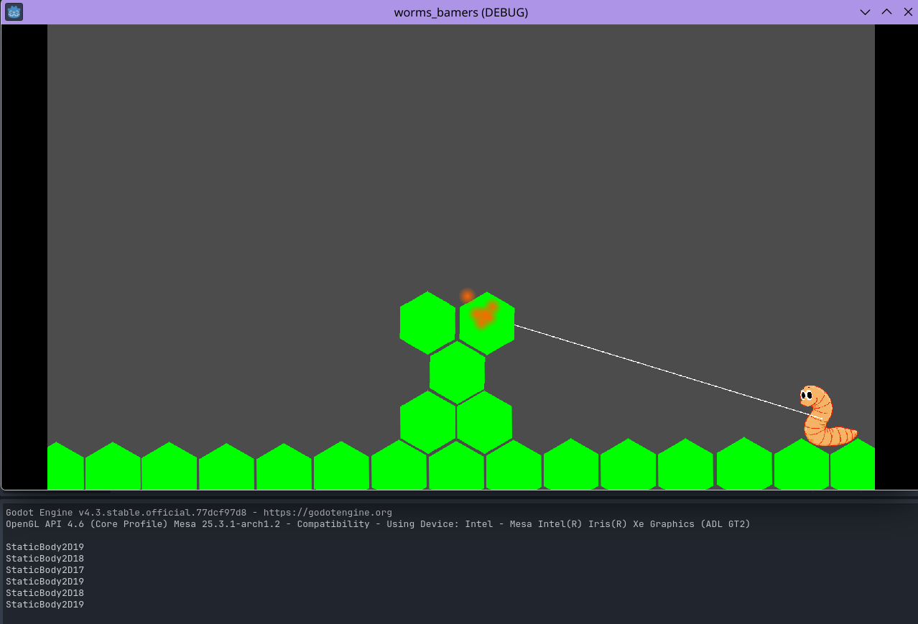918x624 pixels.
Task: Click the tower's bottom-left hexagon above the ground
Action: point(427,422)
